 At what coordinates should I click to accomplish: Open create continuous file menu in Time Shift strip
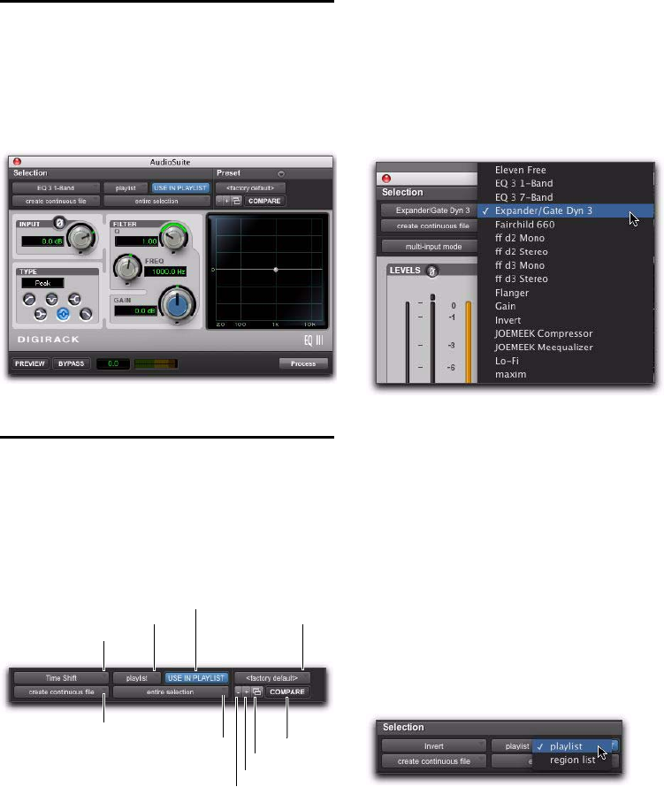[61, 691]
